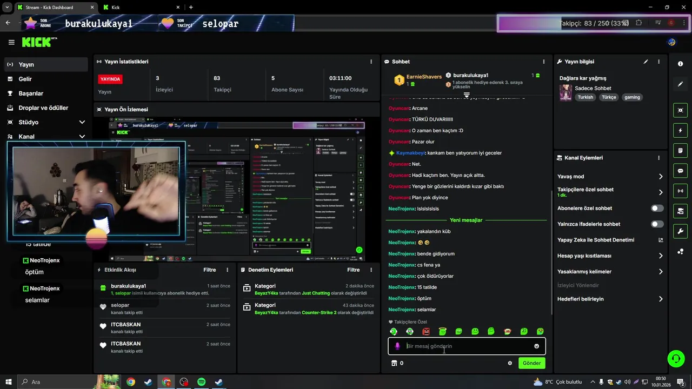This screenshot has height=389, width=692.
Task: Open Yavaş mod settings arrow
Action: 661,177
